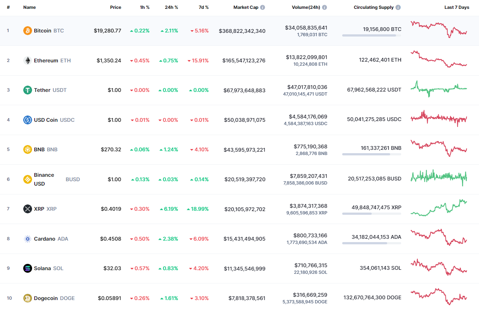The width and height of the screenshot is (479, 310).
Task: Click the Tether USDT logo
Action: click(27, 90)
